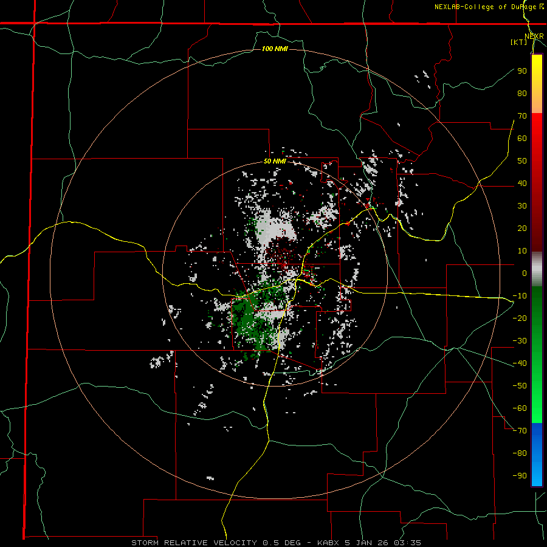Viewport: 547px width, 547px height.
Task: Click the 10 value on velocity scale
Action: (x=522, y=251)
